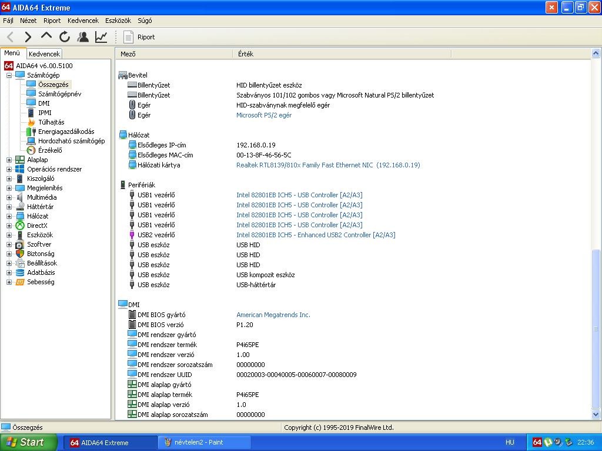The image size is (602, 451).
Task: Open the Nézet menu
Action: (28, 21)
